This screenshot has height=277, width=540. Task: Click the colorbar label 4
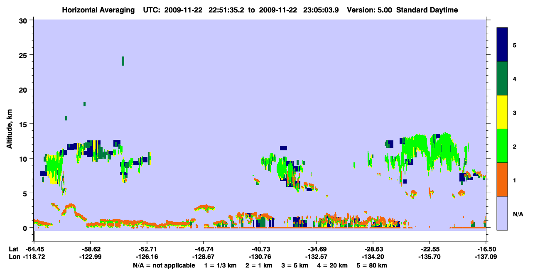[515, 78]
